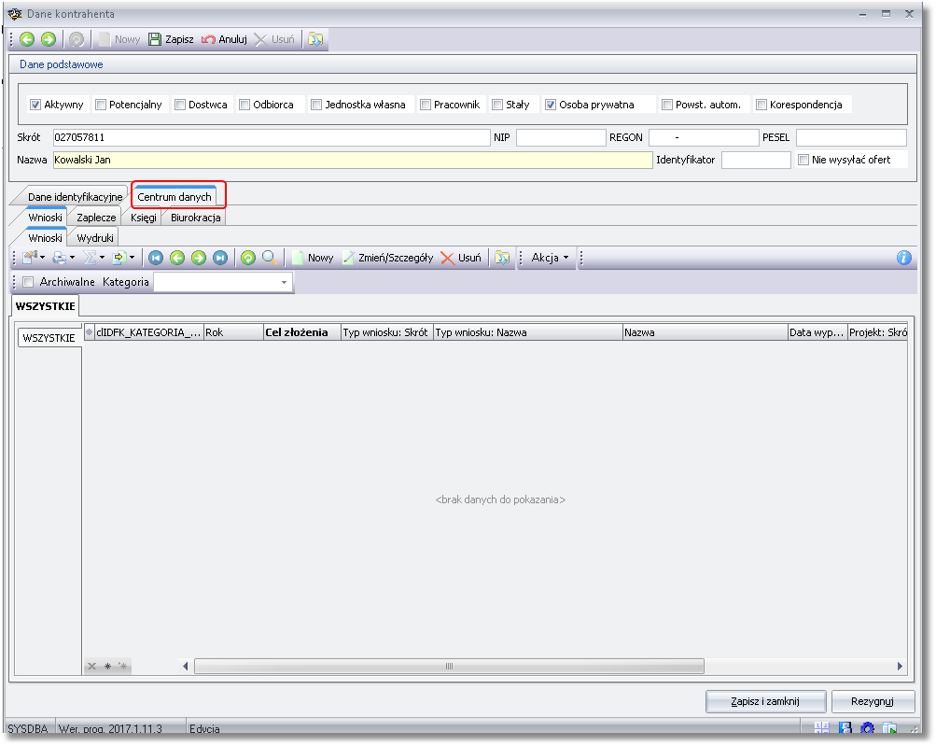936x746 pixels.
Task: Expand the view settings dropdown arrow
Action: click(42, 258)
